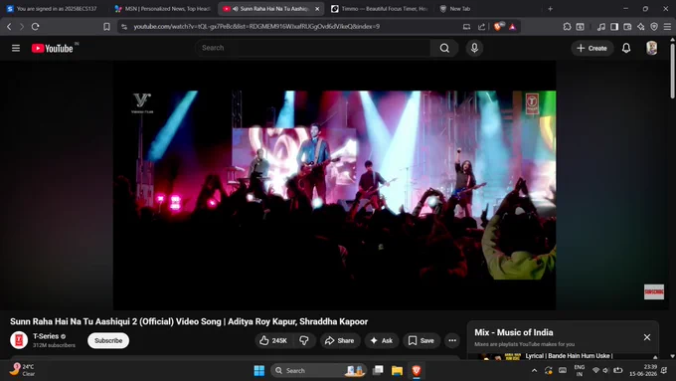Click the video player to pause playback
This screenshot has height=381, width=676.
pos(334,186)
